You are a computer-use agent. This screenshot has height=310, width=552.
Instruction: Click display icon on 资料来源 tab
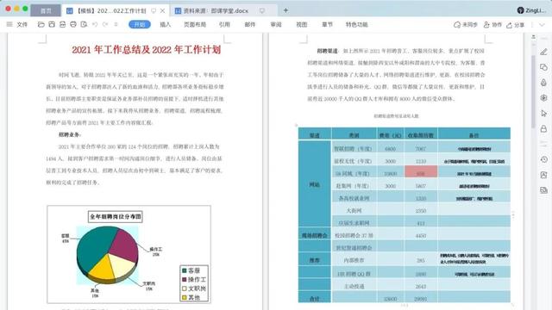pos(262,11)
